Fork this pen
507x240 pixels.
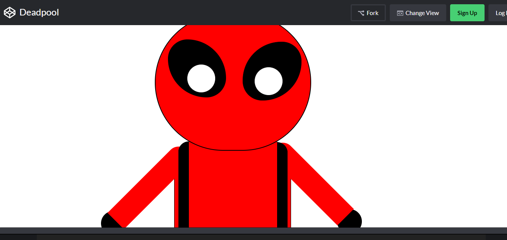pos(368,13)
